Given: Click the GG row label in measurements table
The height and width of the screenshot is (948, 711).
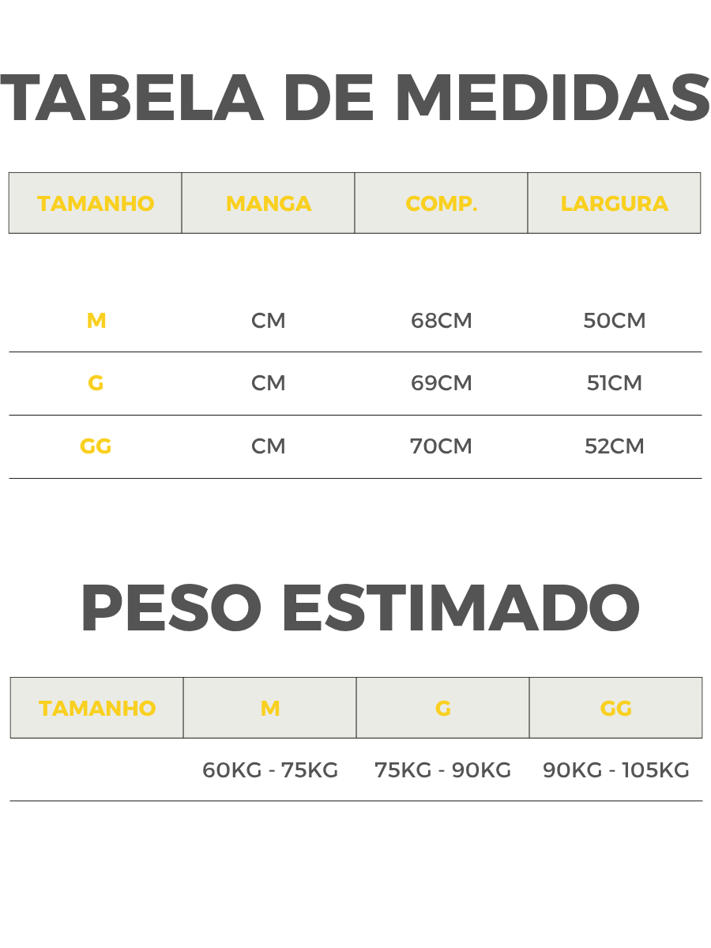Looking at the screenshot, I should [x=96, y=446].
